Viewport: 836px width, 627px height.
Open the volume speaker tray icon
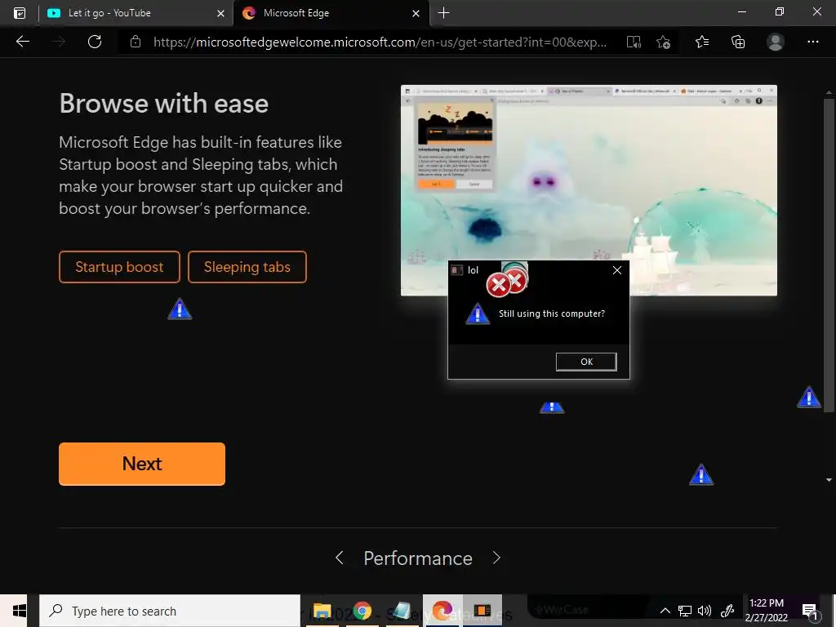click(705, 611)
